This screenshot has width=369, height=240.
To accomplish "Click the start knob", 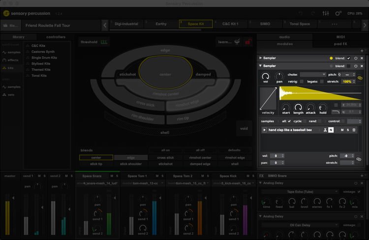I will [x=286, y=107].
